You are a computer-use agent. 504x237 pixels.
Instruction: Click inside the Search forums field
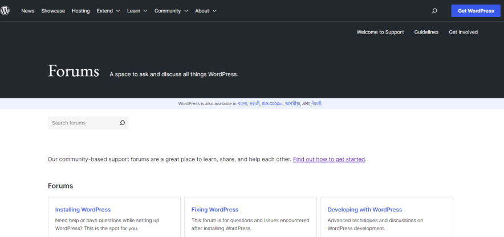point(82,123)
